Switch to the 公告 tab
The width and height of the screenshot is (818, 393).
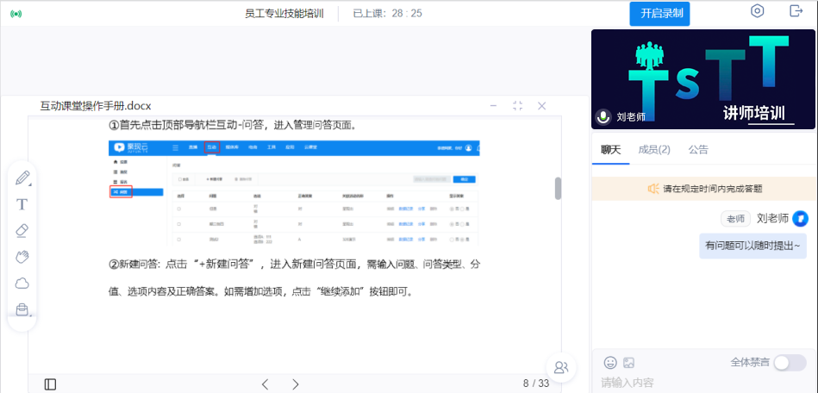[x=698, y=149]
